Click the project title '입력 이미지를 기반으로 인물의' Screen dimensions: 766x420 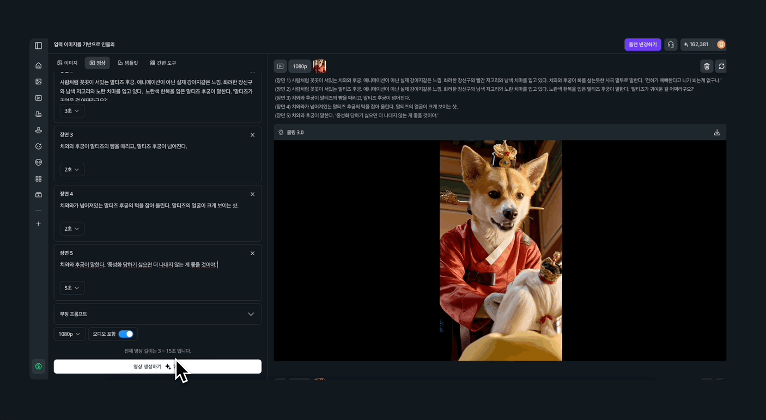pyautogui.click(x=84, y=45)
